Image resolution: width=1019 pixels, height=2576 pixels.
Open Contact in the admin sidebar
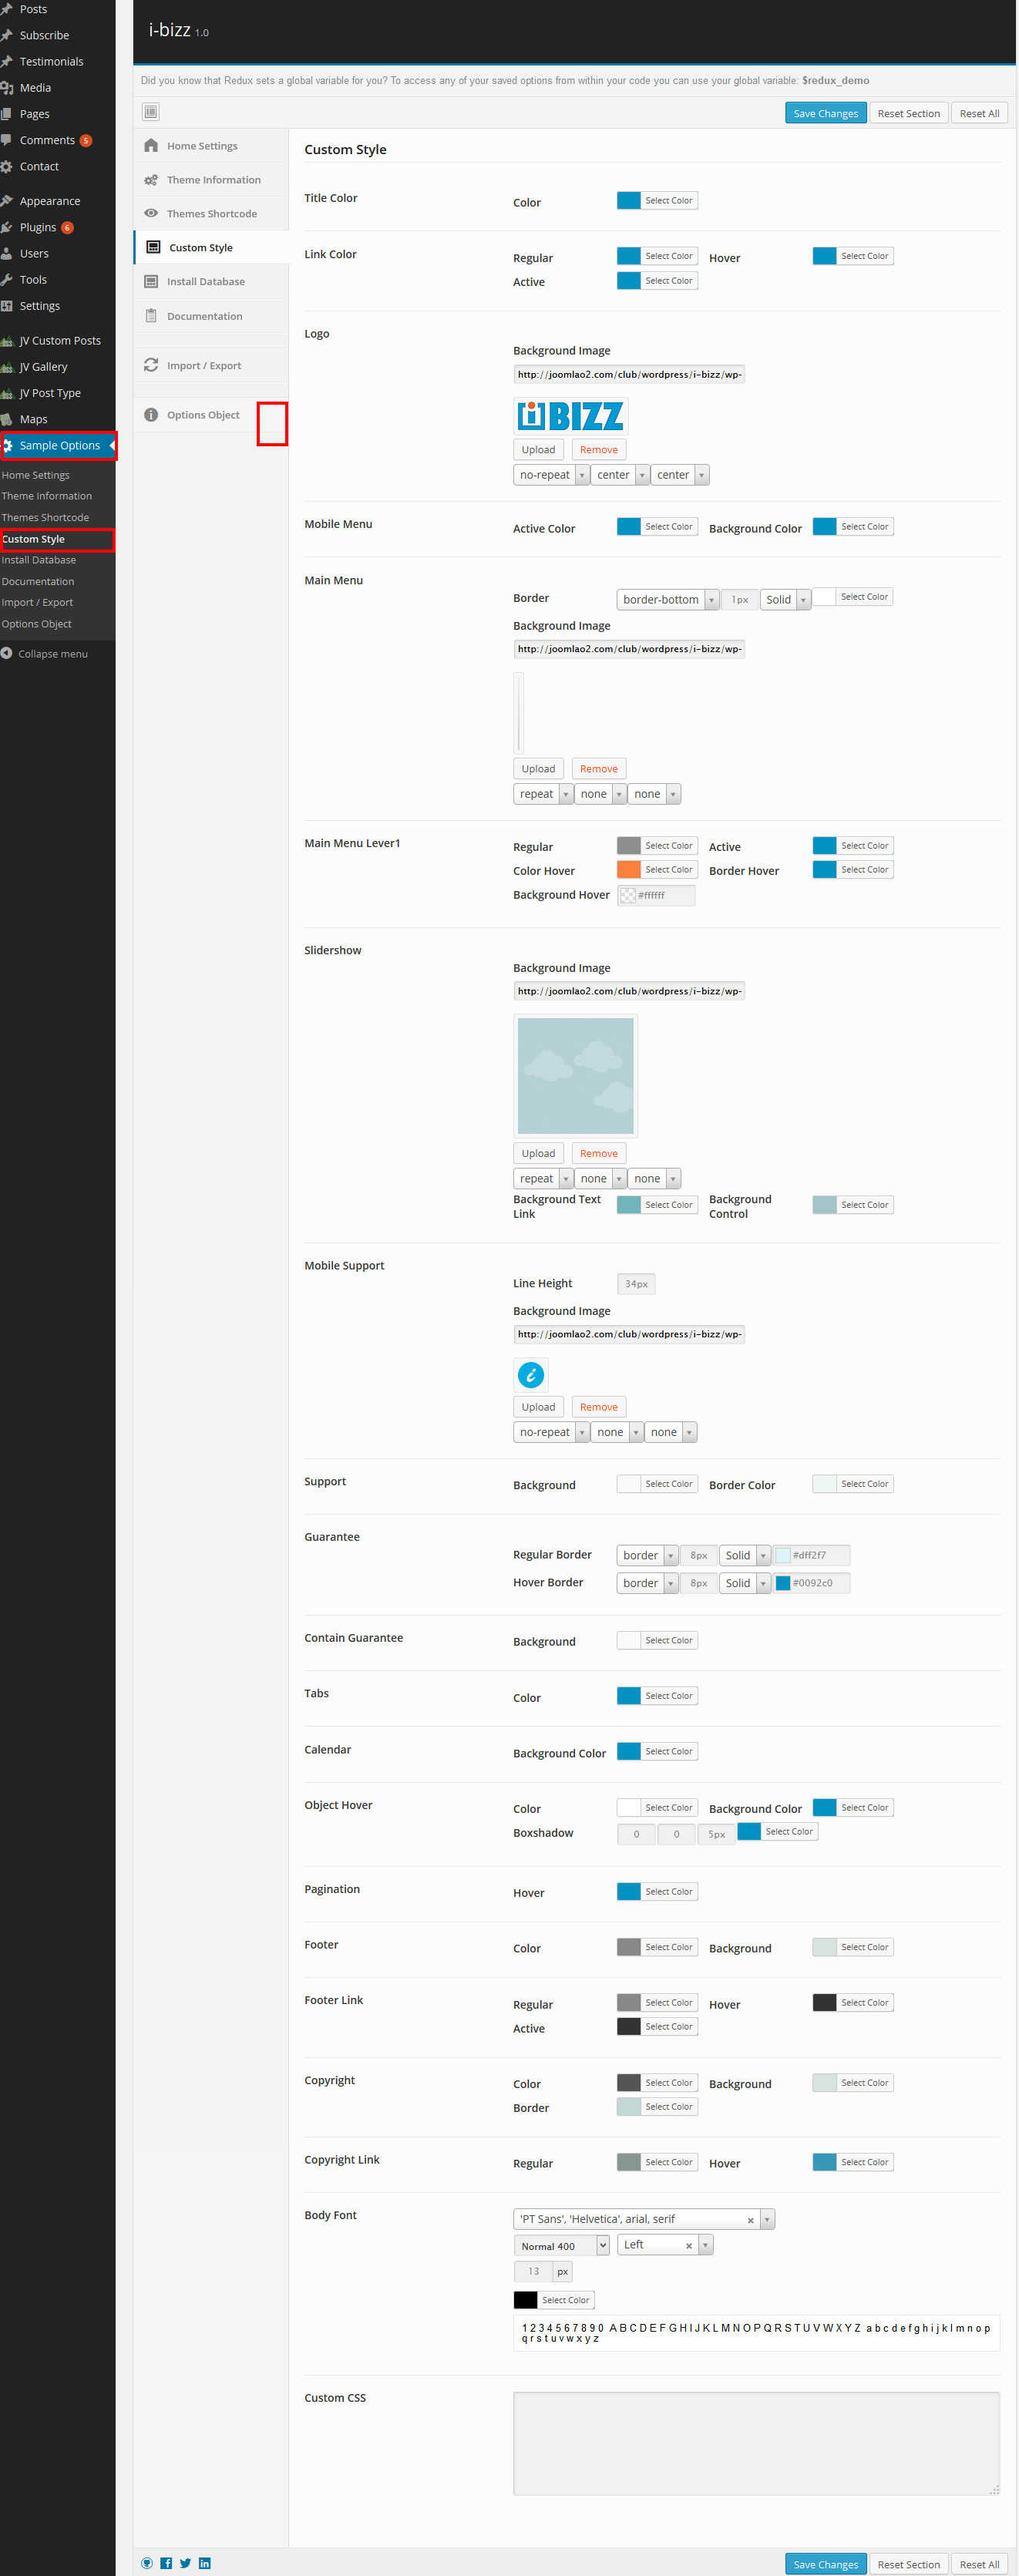(39, 167)
